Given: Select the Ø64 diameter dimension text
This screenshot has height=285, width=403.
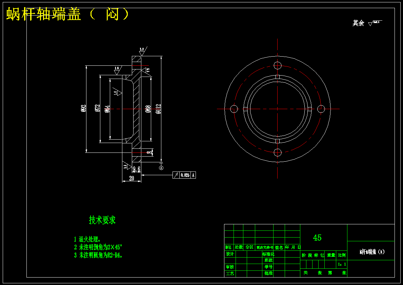Looking at the screenshot, I should (107, 109).
